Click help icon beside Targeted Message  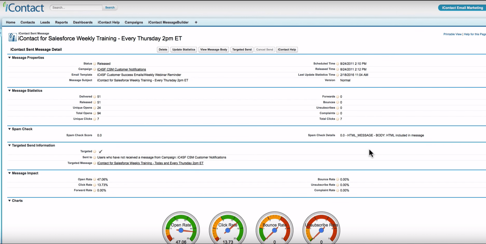click(95, 163)
